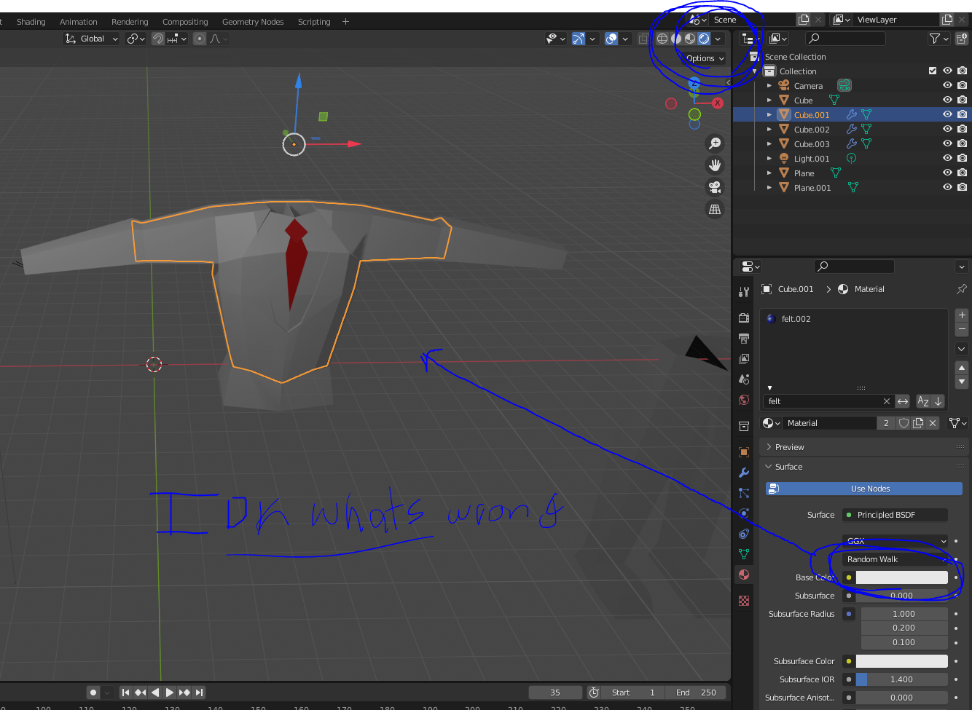Switch to the Scripting workspace tab

[x=314, y=22]
